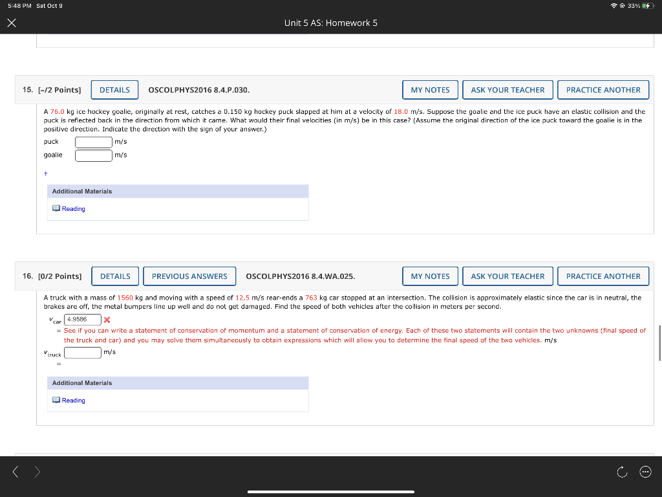
Task: Click the title 'Unit 5 AS: Homework 5'
Action: pyautogui.click(x=331, y=23)
